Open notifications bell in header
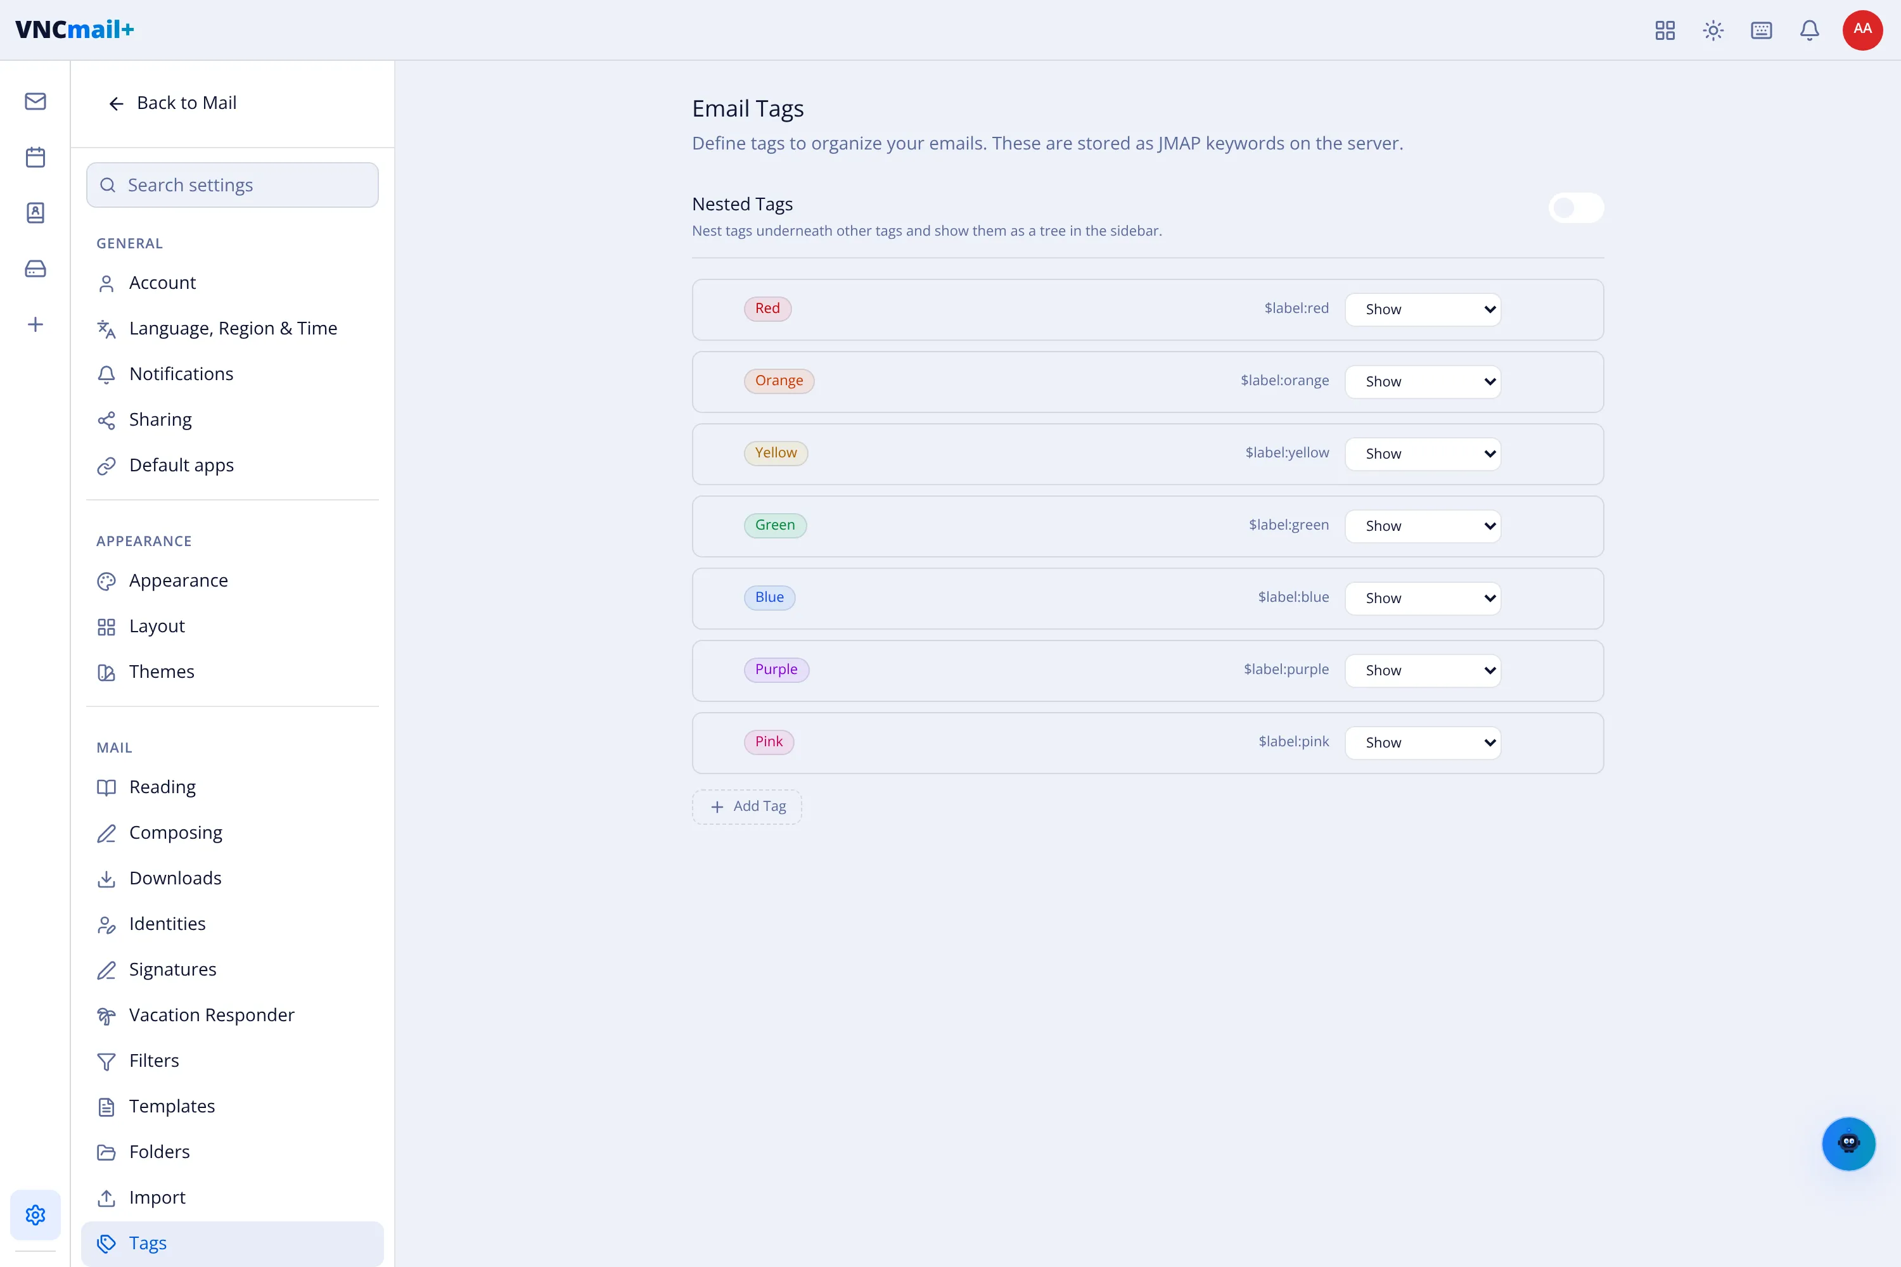Viewport: 1901px width, 1267px height. (1810, 30)
